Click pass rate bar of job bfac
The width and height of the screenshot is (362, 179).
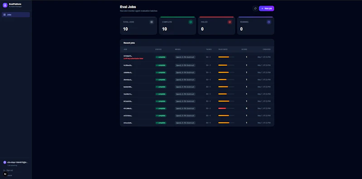(226, 123)
